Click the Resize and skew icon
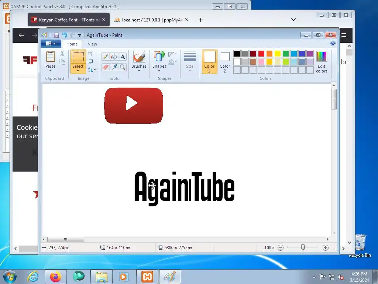Image resolution: width=378 pixels, height=284 pixels. pyautogui.click(x=90, y=62)
